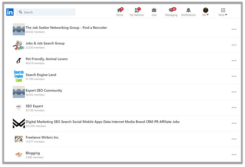
Task: Expand the Work apps grid menu
Action: click(x=223, y=12)
